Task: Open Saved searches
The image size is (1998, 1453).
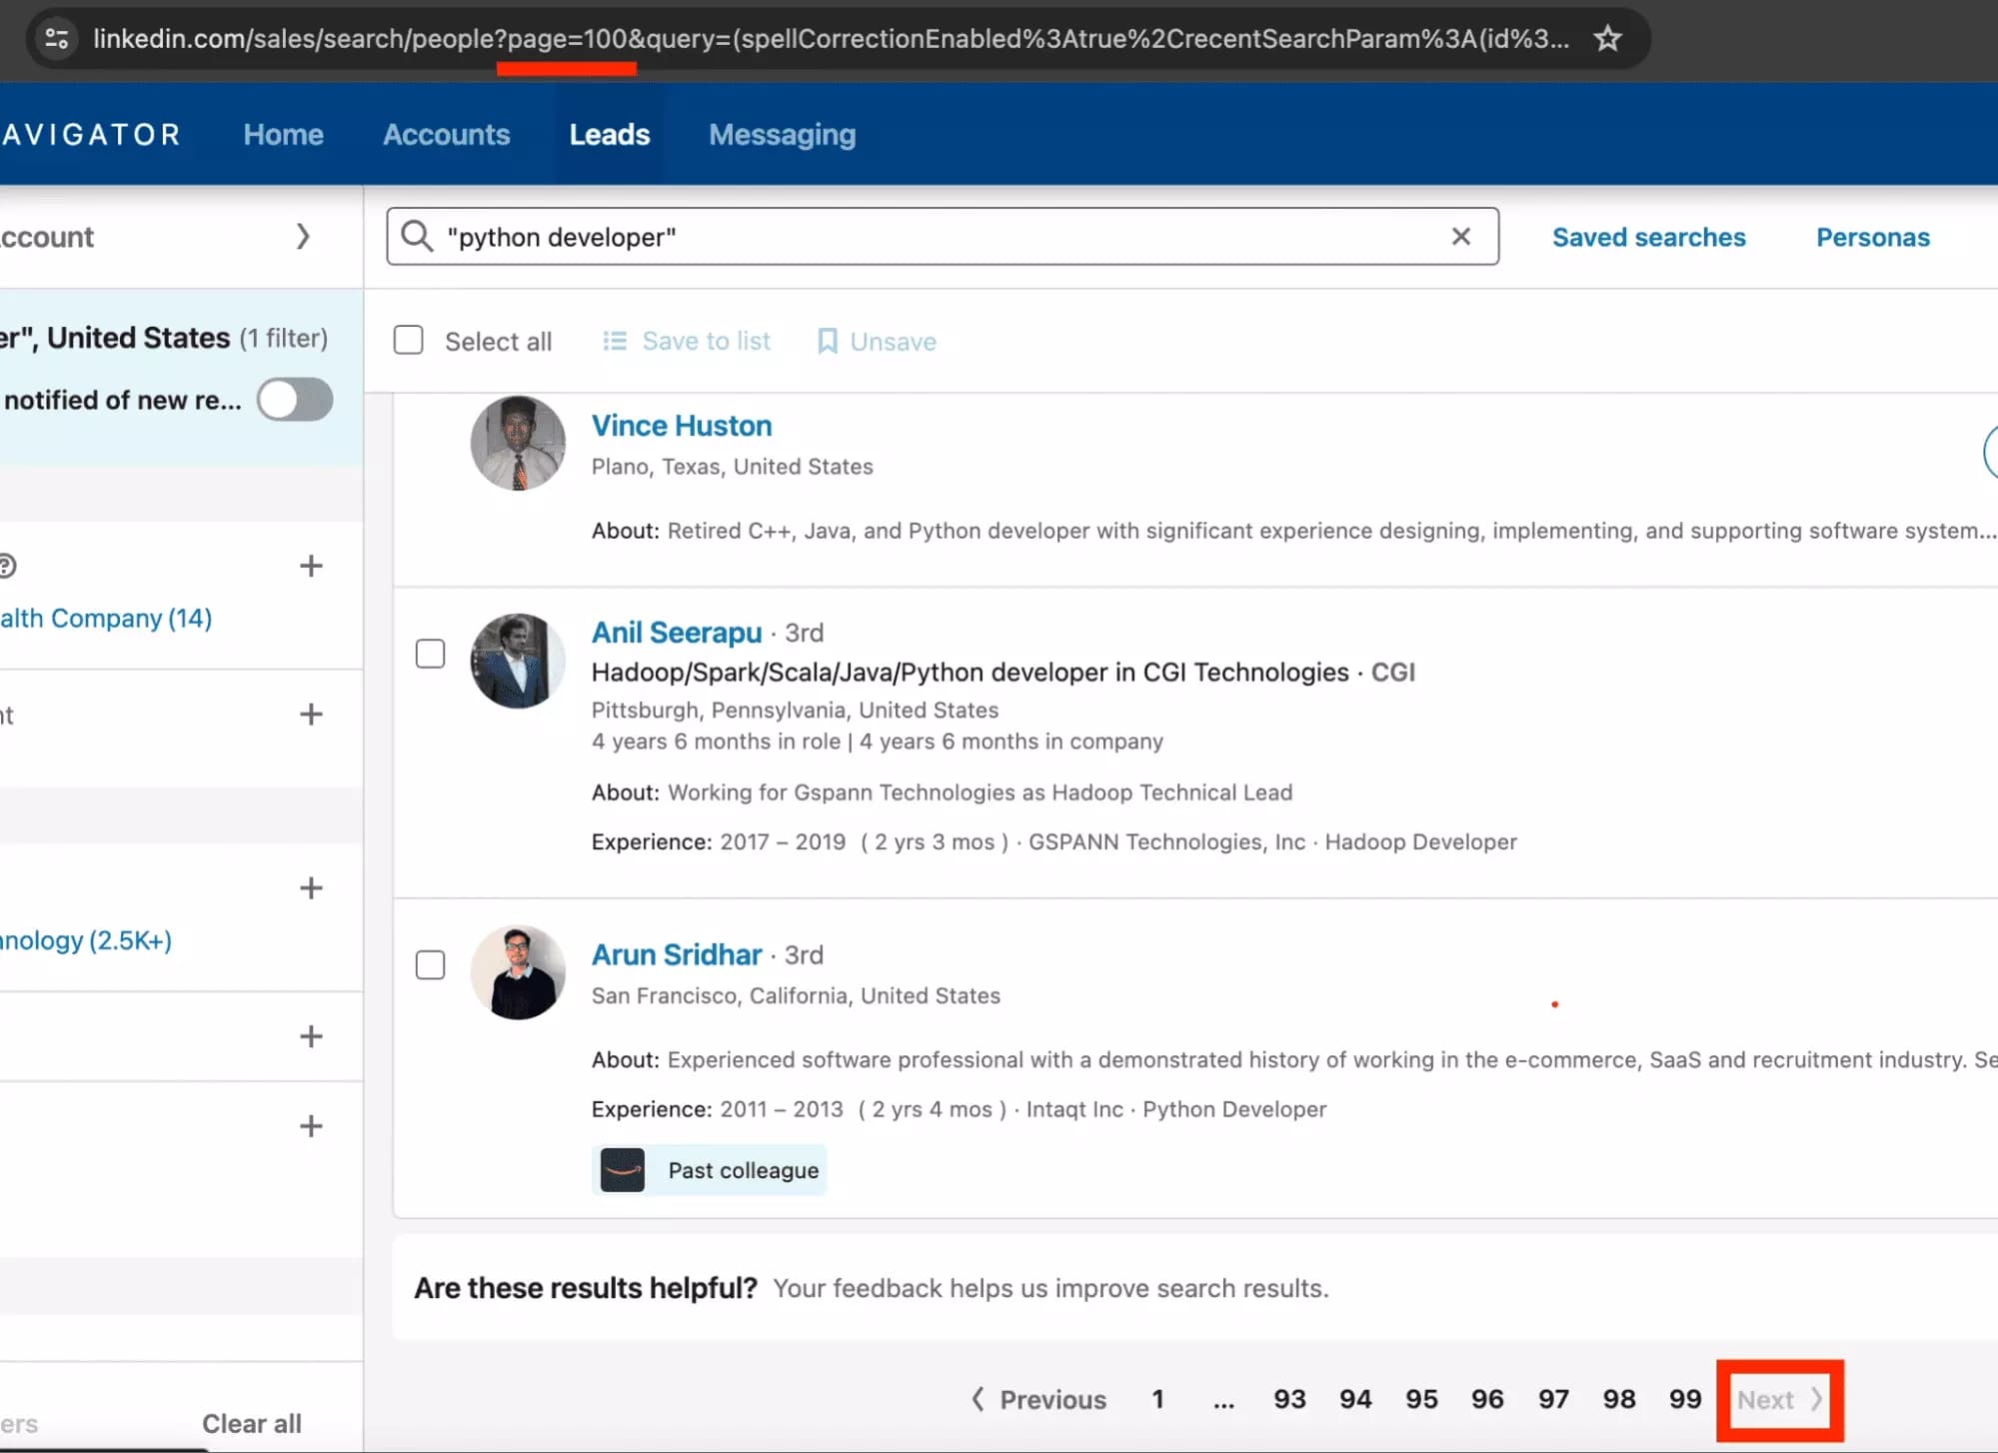Action: tap(1648, 237)
